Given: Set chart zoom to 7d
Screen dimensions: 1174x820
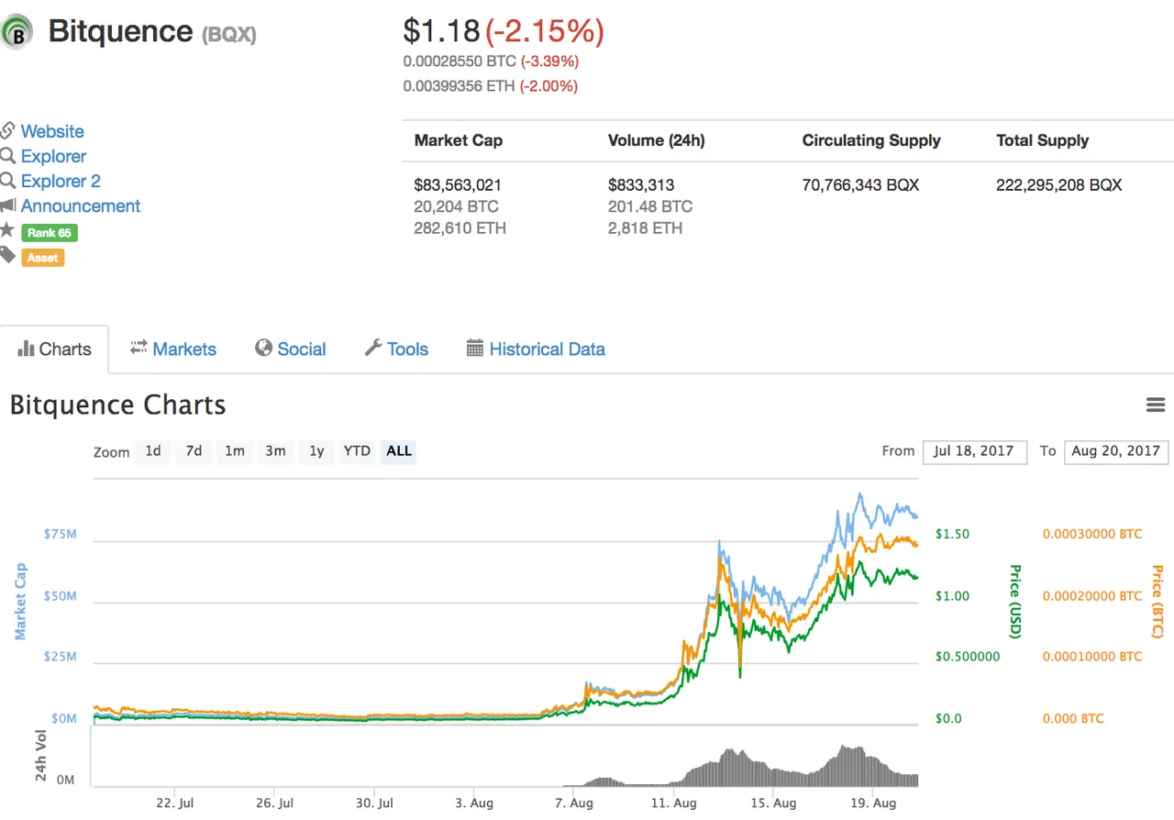Looking at the screenshot, I should [x=194, y=451].
